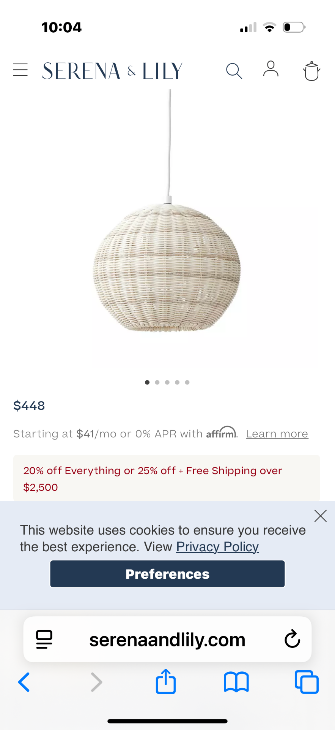Tap the search magnifier icon

tap(234, 71)
